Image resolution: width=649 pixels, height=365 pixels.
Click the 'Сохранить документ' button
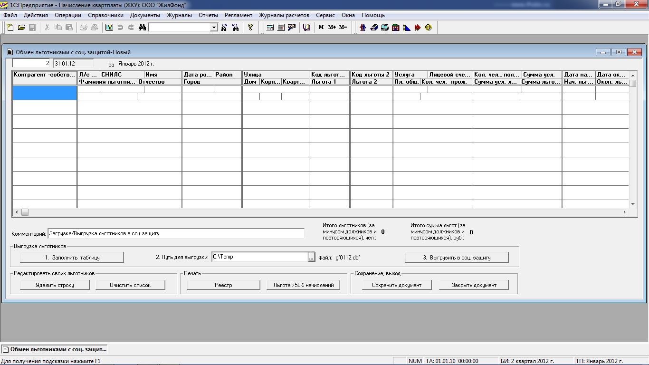pos(397,285)
